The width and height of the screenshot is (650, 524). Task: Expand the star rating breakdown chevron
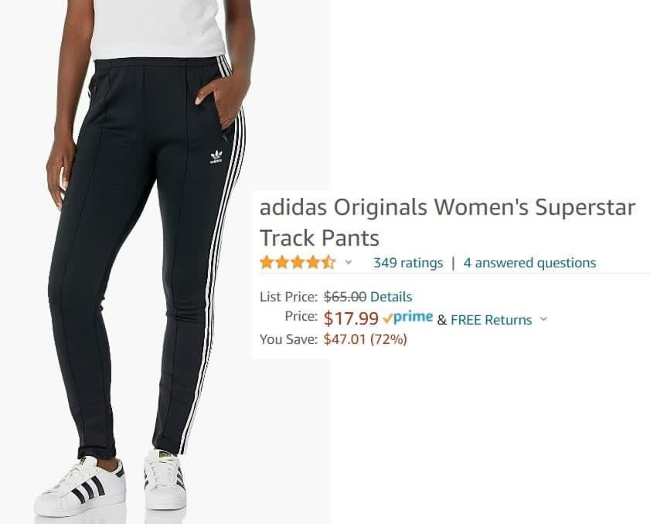tap(349, 262)
